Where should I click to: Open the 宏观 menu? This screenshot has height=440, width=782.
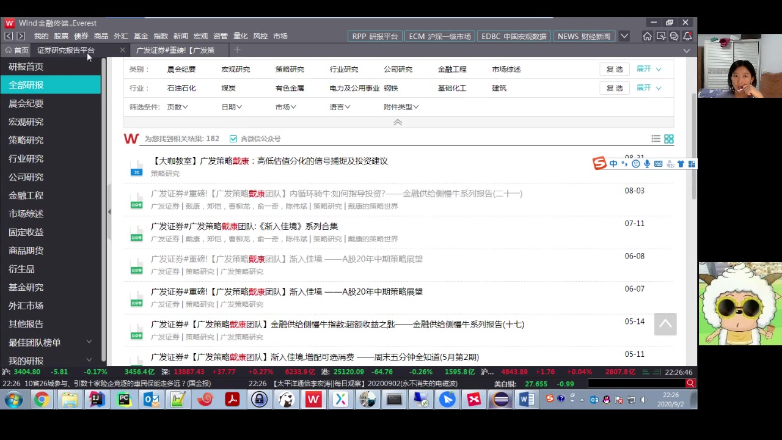pyautogui.click(x=200, y=36)
